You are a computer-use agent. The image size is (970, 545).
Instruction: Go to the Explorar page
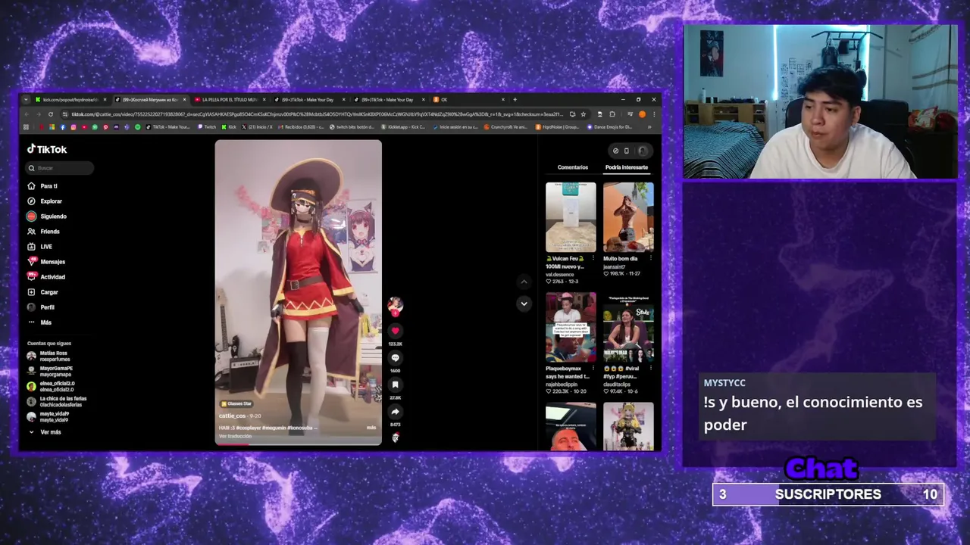coord(45,201)
